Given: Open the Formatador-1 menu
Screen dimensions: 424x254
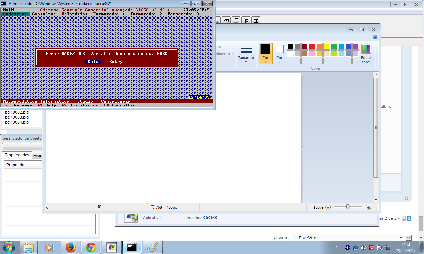Looking at the screenshot, I should (x=109, y=14).
